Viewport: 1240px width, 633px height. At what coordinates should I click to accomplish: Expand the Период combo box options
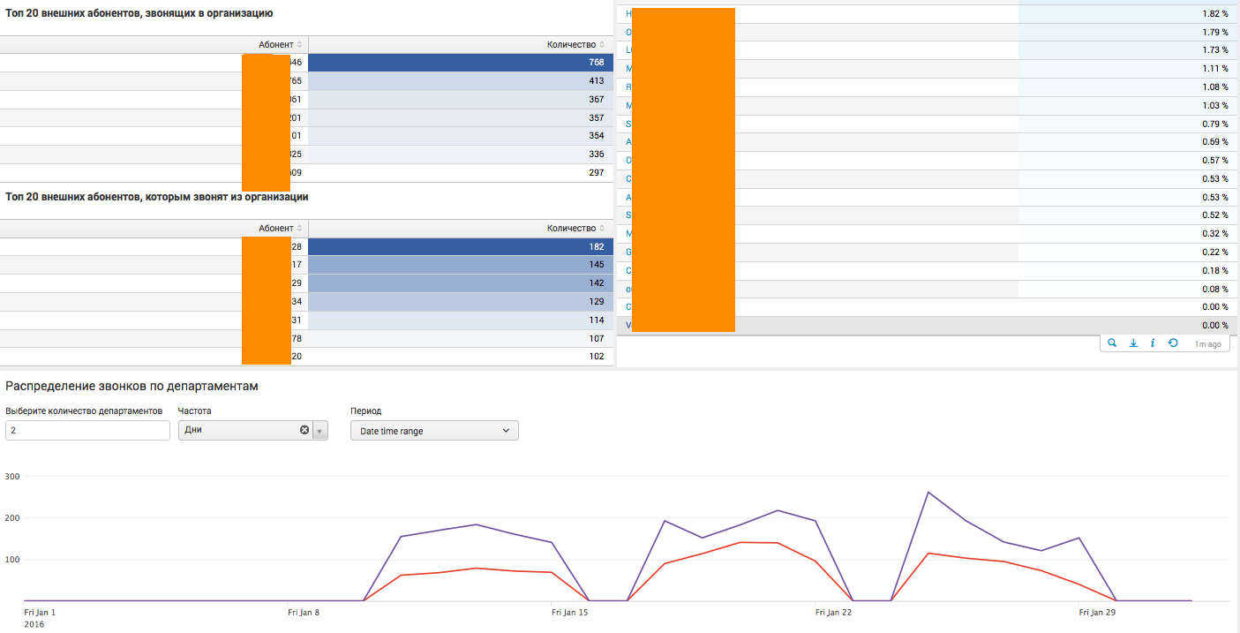pos(507,430)
